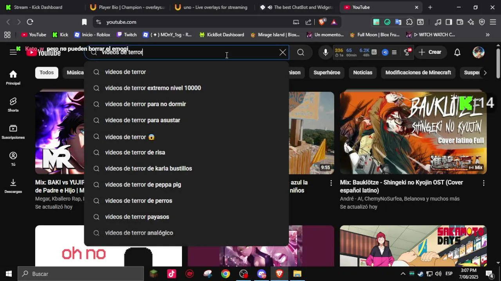Screen dimensions: 501x281
Task: Select suggestion "videos de terror de peppa pig"
Action: 186,185
